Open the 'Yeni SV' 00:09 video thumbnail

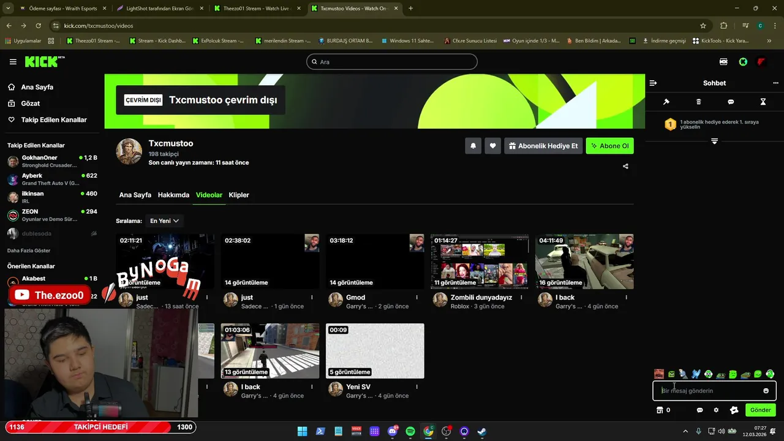(375, 351)
